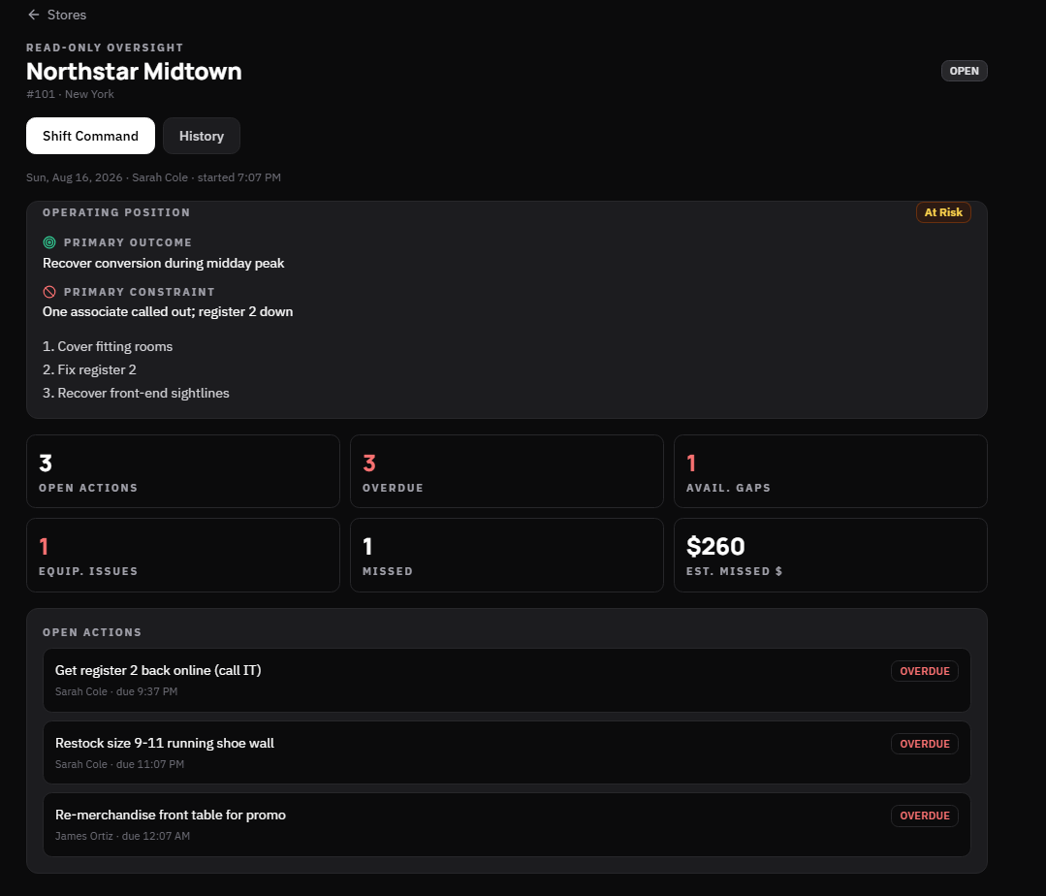1046x896 pixels.
Task: Click 'James Ortiz · due 12:07 AM' detail
Action: point(122,836)
